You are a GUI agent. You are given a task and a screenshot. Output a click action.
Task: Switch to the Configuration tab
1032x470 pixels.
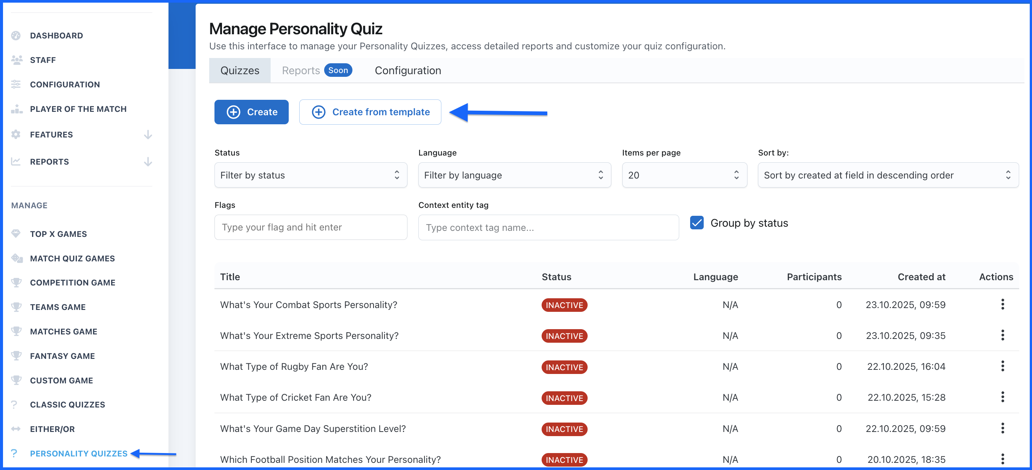407,70
